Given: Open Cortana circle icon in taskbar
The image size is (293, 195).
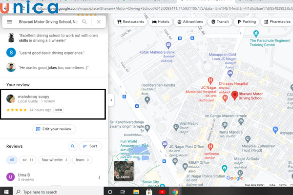Looking at the screenshot, I should tap(110, 192).
